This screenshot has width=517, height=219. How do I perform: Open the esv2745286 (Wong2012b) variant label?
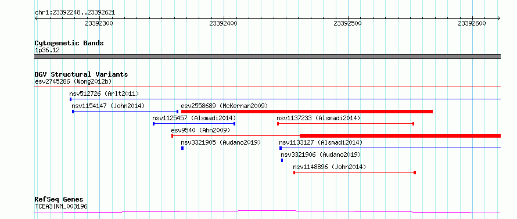[x=74, y=81]
